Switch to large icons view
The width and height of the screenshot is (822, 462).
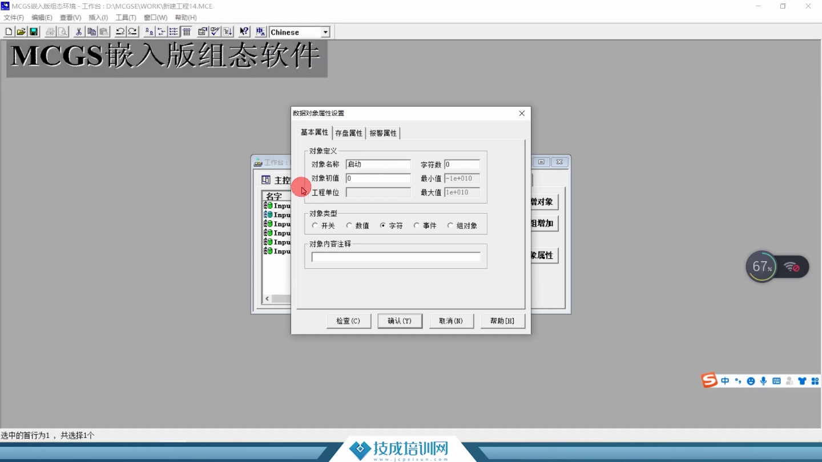coord(149,32)
